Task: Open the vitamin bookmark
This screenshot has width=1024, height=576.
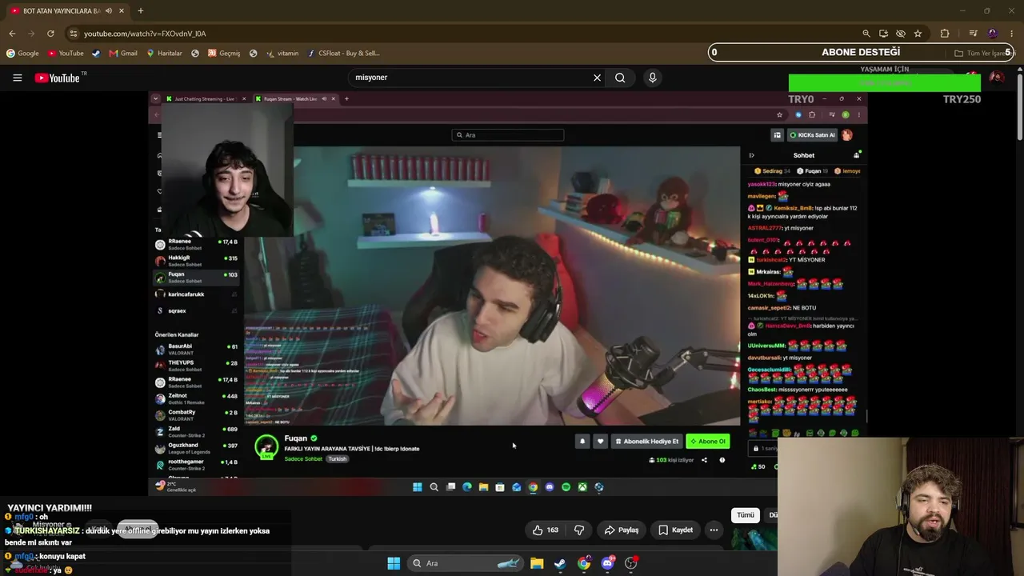Action: point(282,54)
